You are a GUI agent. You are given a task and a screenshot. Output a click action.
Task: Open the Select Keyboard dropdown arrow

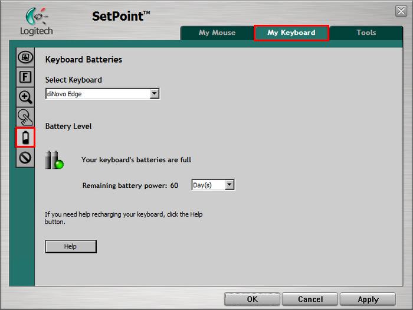click(155, 93)
